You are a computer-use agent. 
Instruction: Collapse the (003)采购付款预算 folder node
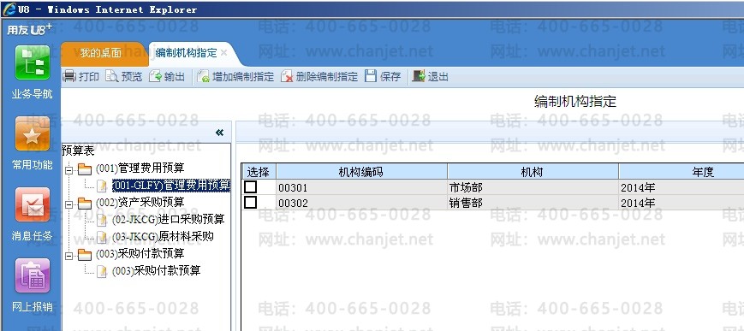point(68,256)
